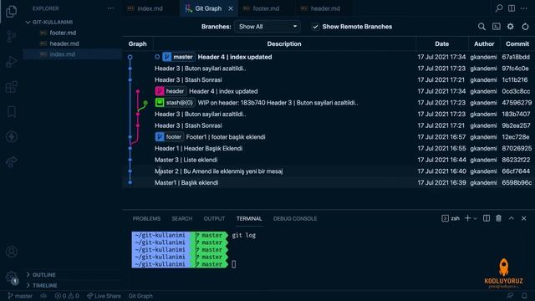Open the Branches Show All dropdown
Viewport: 535px width, 301px height.
(267, 27)
